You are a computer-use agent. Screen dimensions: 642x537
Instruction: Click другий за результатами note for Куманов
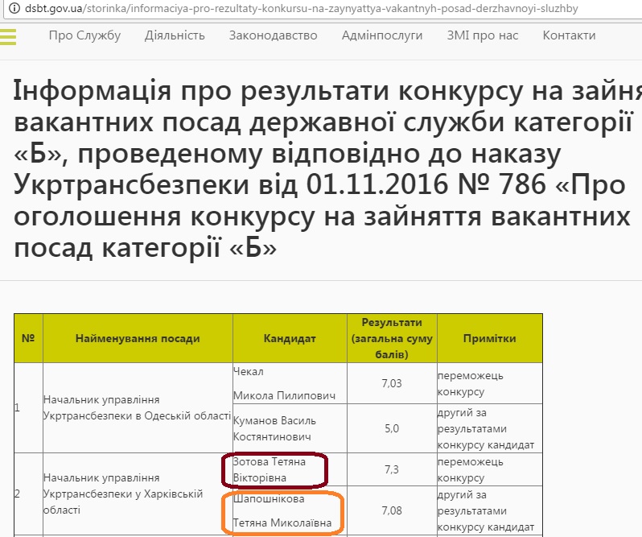tap(490, 428)
